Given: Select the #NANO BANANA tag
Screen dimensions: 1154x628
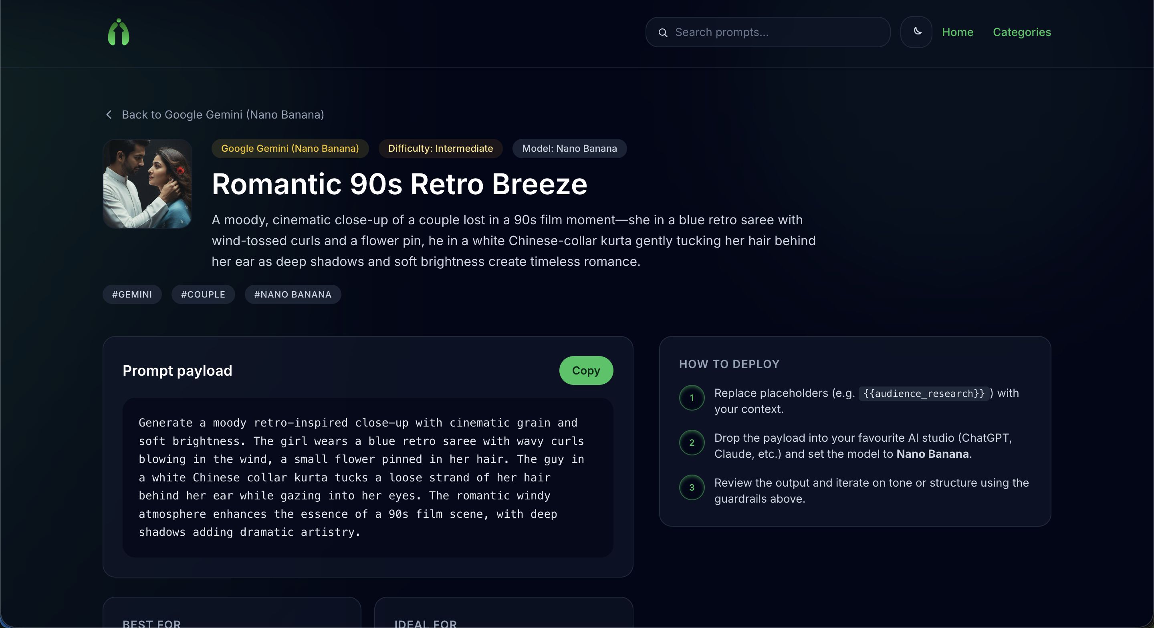Looking at the screenshot, I should pyautogui.click(x=293, y=294).
